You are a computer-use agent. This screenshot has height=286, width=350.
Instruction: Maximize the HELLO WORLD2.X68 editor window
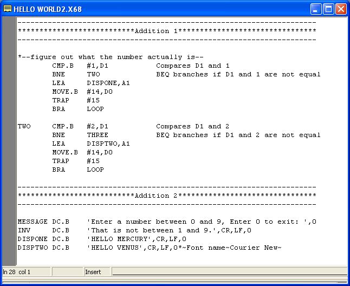pos(329,9)
